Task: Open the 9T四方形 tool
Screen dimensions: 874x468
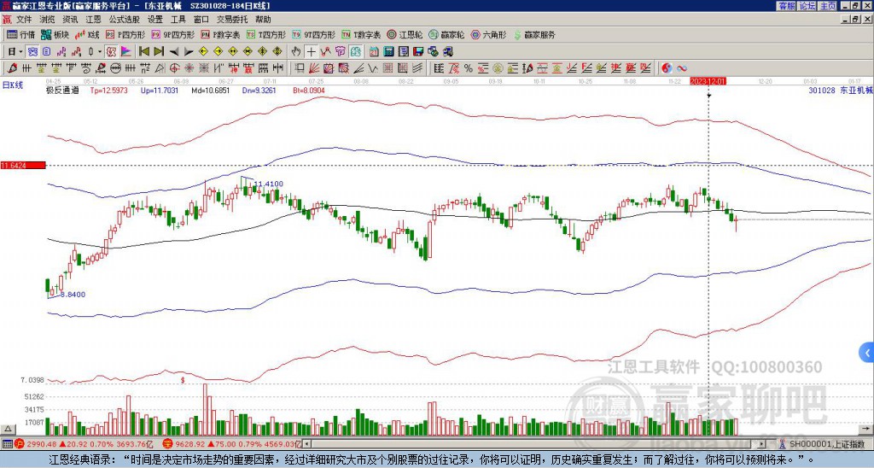Action: tap(314, 34)
